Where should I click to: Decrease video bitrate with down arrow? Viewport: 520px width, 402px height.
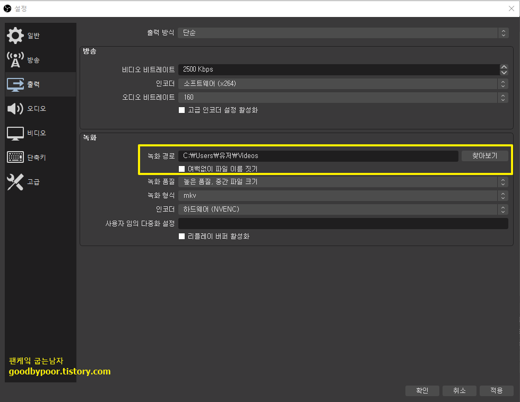click(x=504, y=72)
